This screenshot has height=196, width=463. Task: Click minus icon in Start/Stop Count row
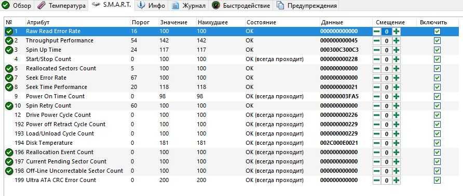377,59
